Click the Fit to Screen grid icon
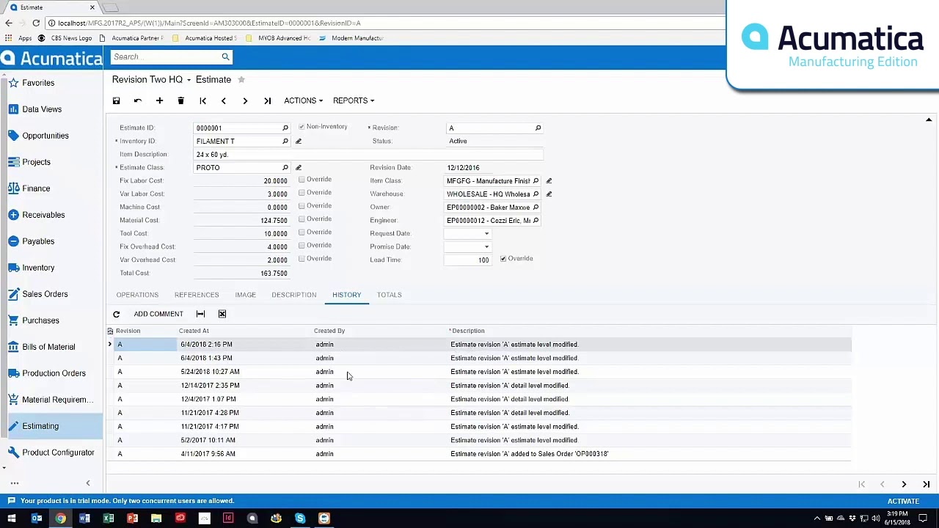Screen dimensions: 939x528 pos(200,314)
